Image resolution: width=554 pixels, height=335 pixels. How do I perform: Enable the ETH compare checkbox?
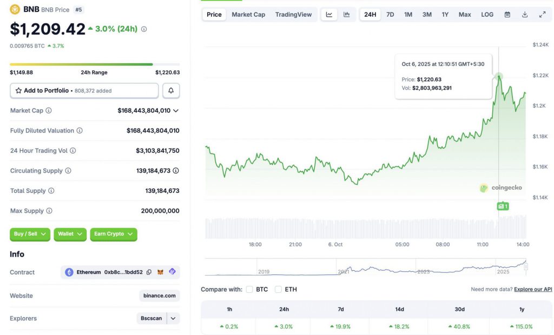[x=278, y=290]
